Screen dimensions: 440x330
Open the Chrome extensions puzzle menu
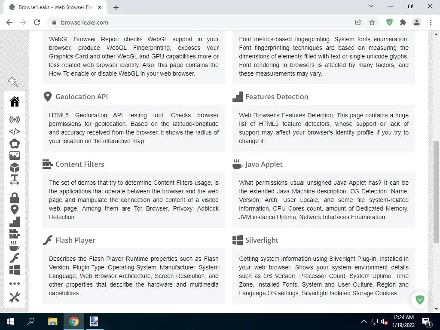pyautogui.click(x=403, y=22)
